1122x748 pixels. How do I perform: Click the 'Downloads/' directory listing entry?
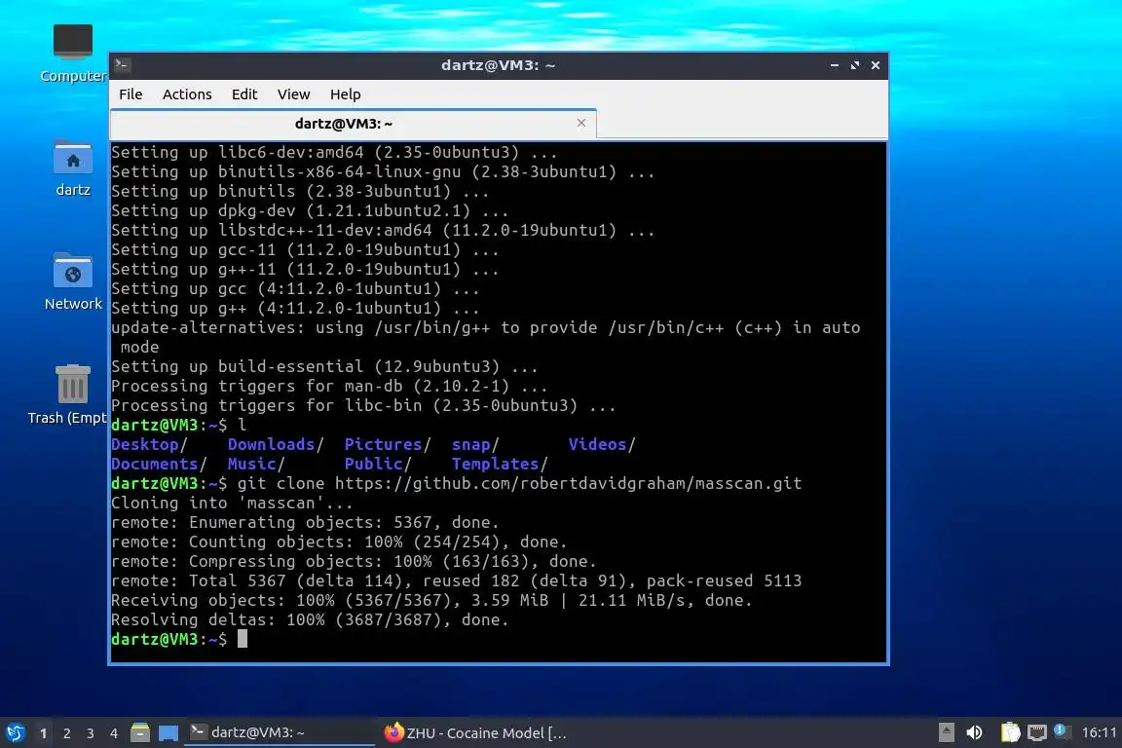pos(276,444)
